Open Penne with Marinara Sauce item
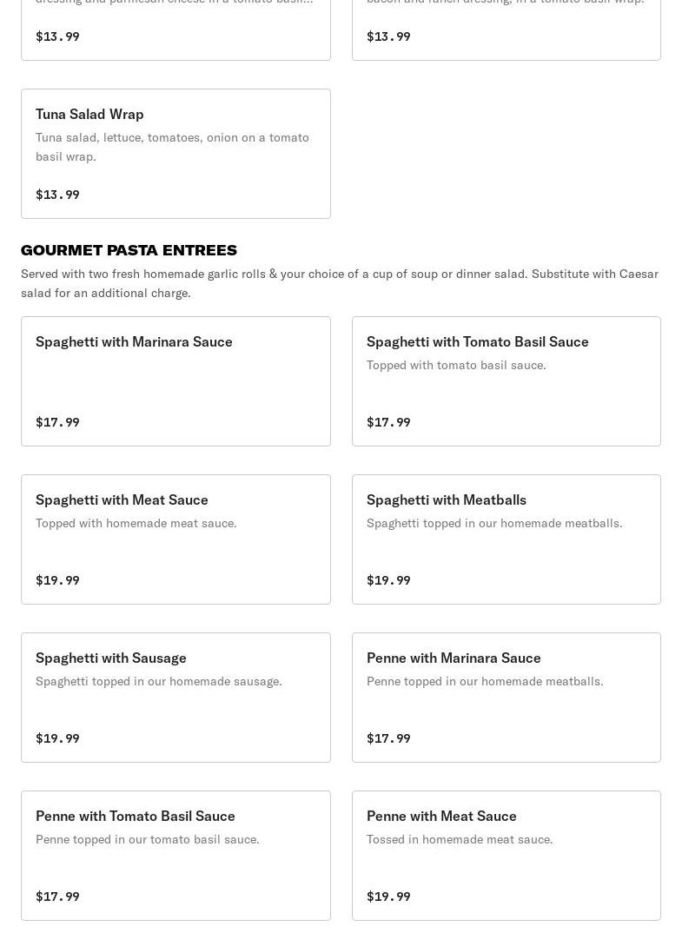682x946 pixels. click(453, 658)
